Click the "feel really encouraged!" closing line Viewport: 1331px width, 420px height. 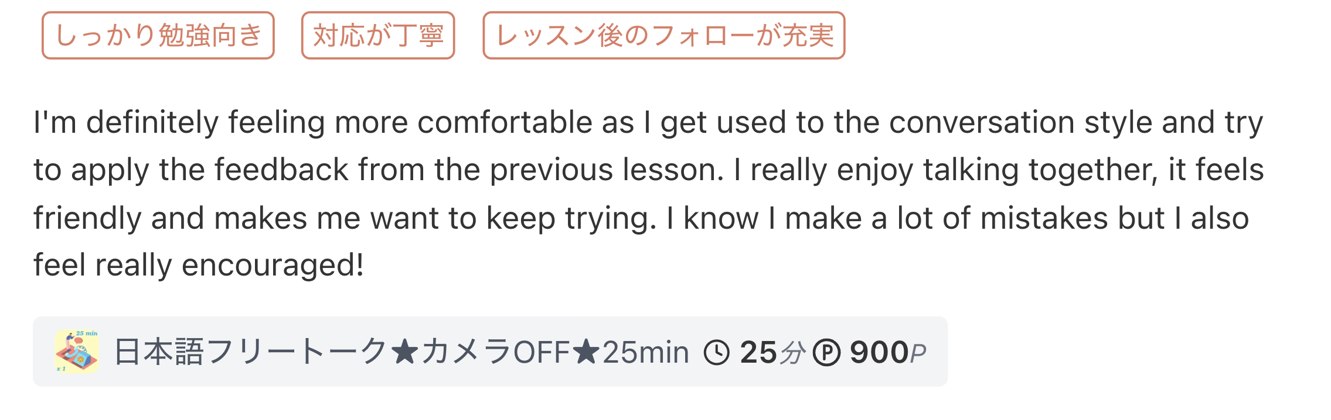(x=199, y=265)
